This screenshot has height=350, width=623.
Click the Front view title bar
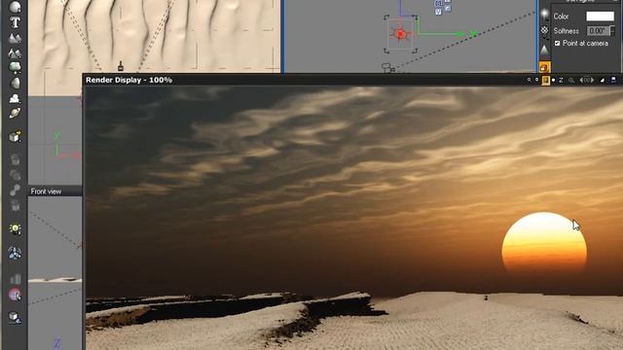click(x=55, y=192)
